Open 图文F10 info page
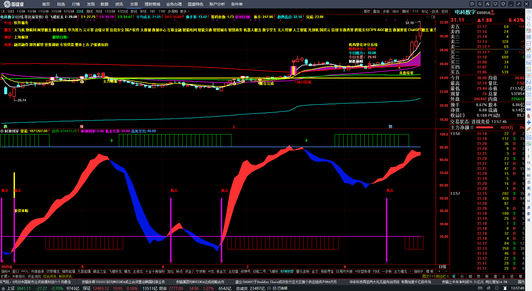 [x=429, y=276]
